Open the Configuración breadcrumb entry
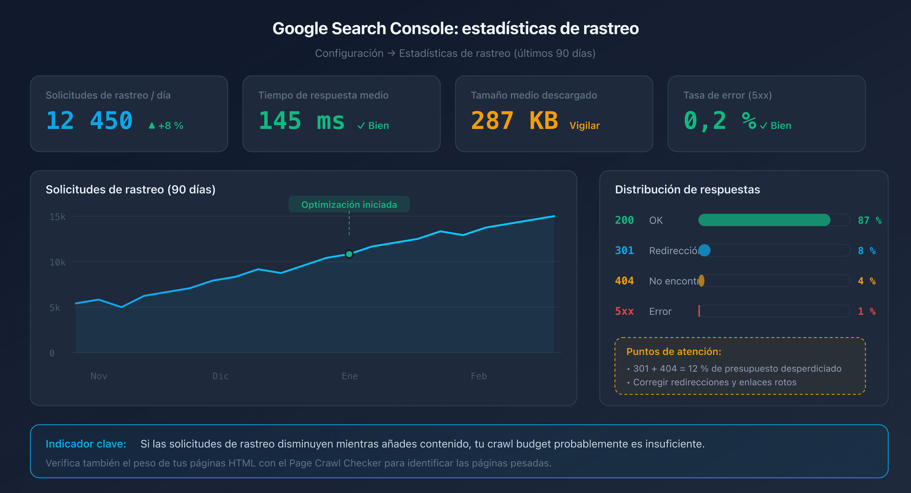Screen dimensions: 911x493 pos(348,53)
